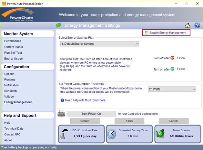Open Notification settings
This screenshot has width=203, height=150.
pyautogui.click(x=11, y=85)
